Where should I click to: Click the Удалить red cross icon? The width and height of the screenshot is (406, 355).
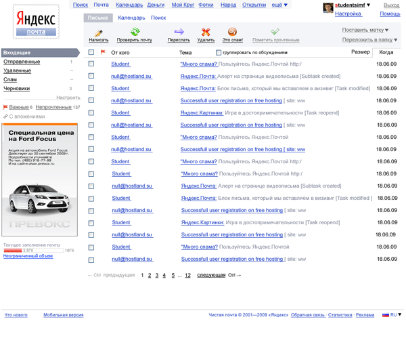[x=206, y=32]
